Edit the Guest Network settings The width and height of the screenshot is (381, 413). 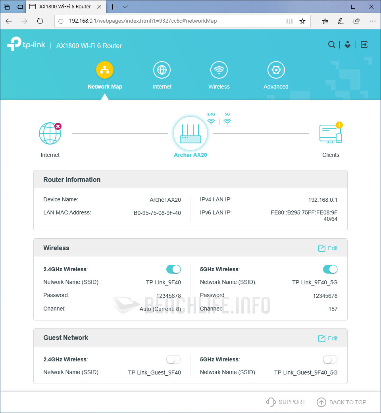coord(328,338)
